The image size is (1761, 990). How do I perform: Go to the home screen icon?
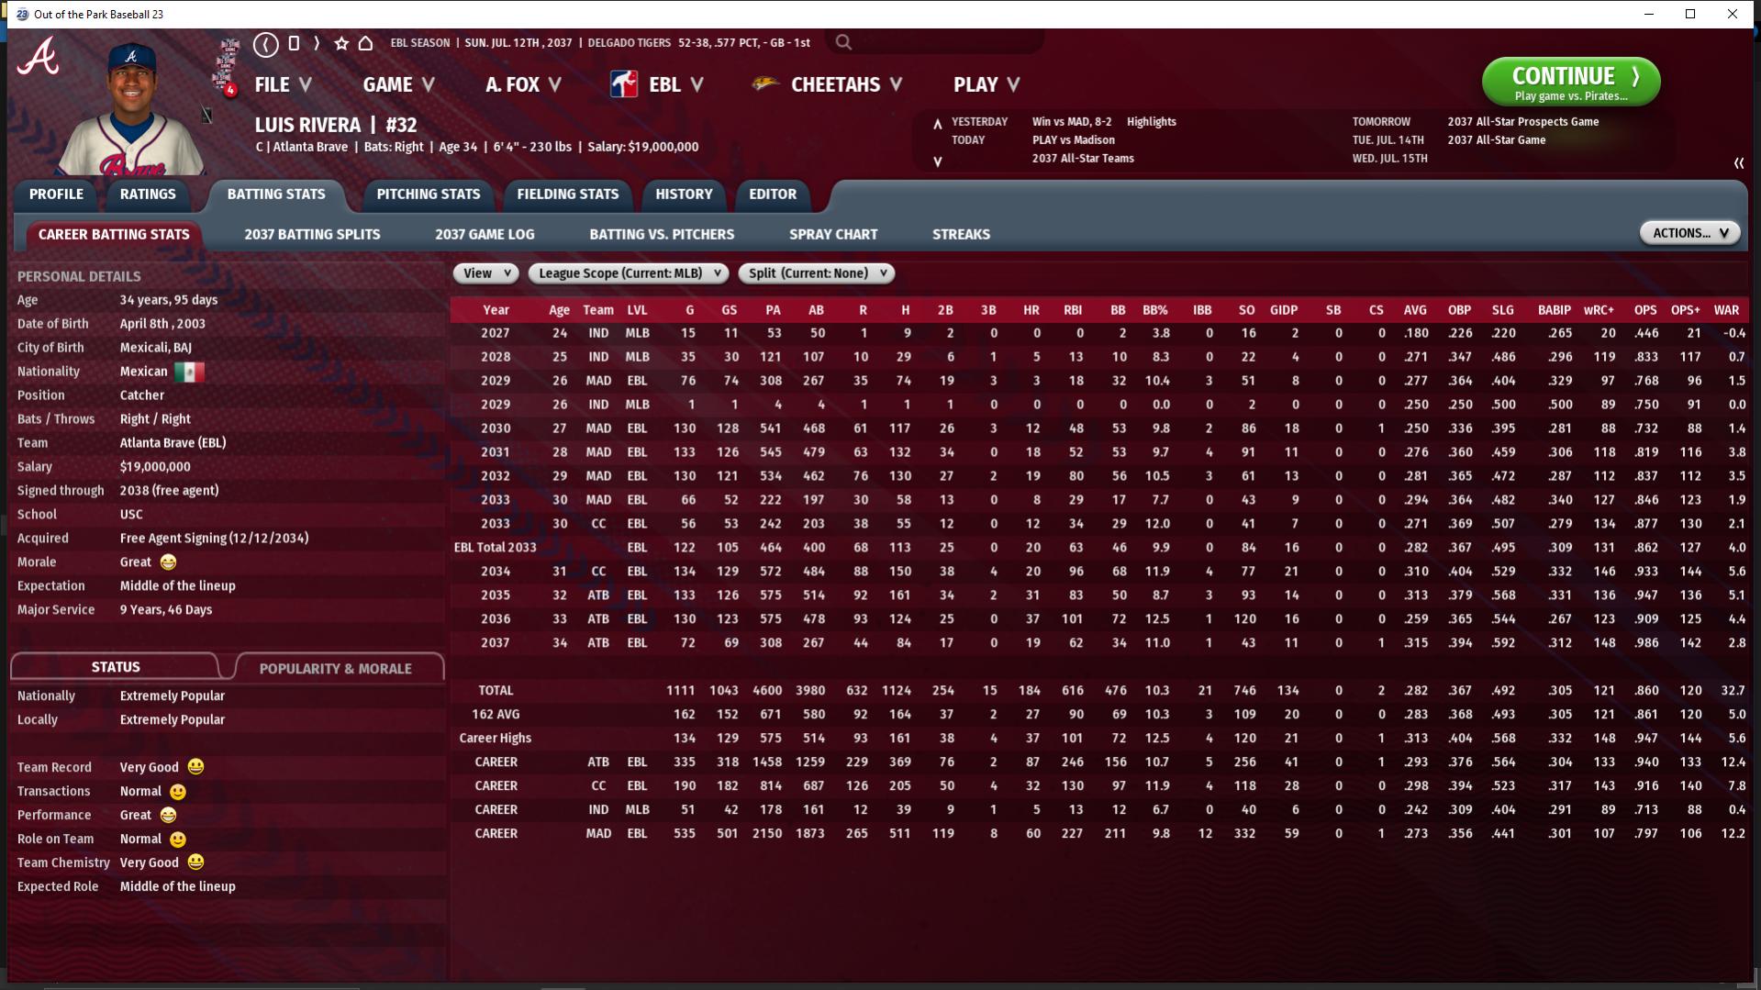pyautogui.click(x=365, y=43)
